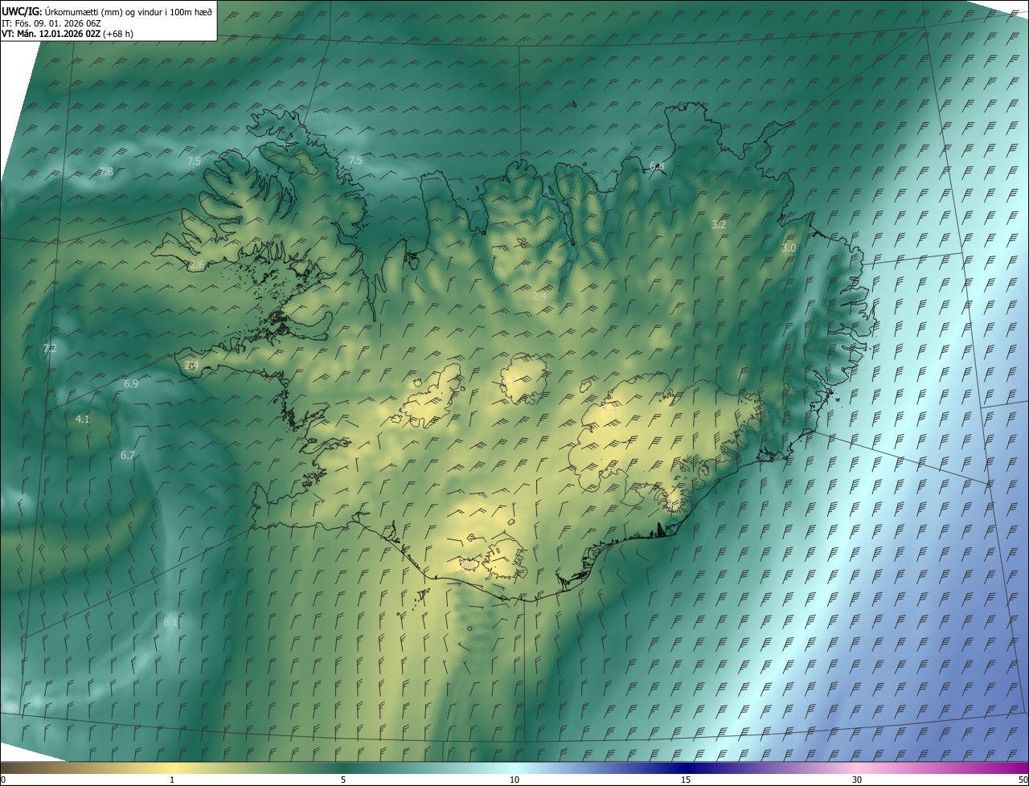Screen dimensions: 1029x786
Task: Select the 5 tick label on the color scale
Action: coord(343,780)
